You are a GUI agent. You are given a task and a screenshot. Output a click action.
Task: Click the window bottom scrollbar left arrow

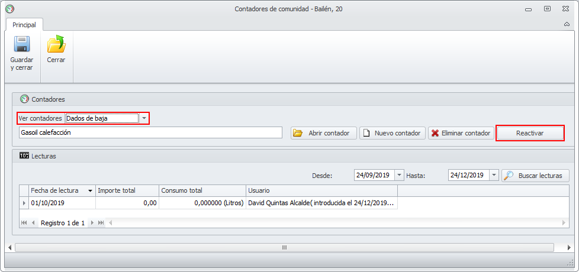[9, 247]
